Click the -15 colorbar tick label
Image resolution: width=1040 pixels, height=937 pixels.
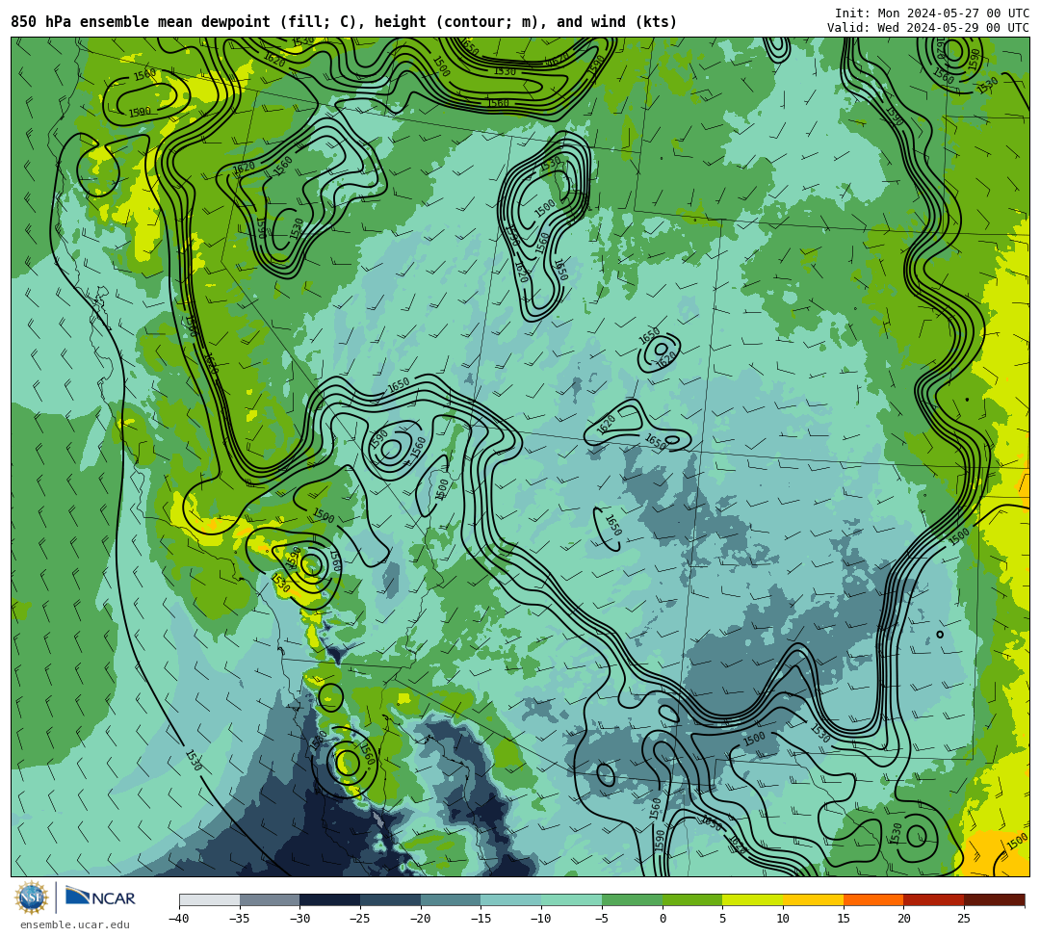tap(481, 919)
